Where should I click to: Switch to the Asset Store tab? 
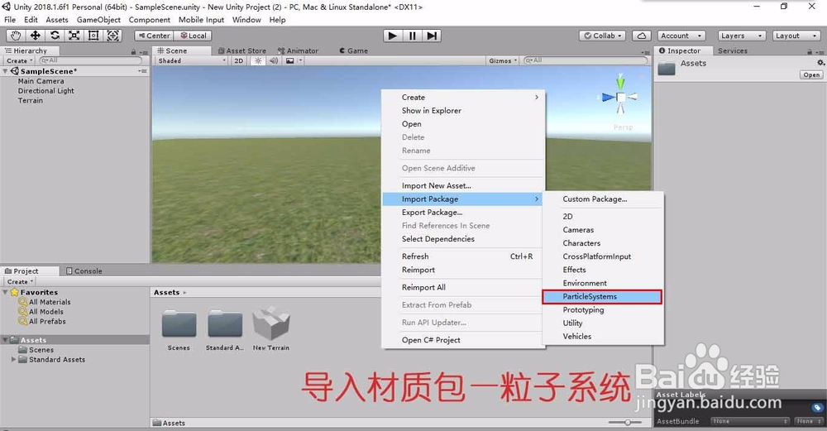(x=241, y=50)
